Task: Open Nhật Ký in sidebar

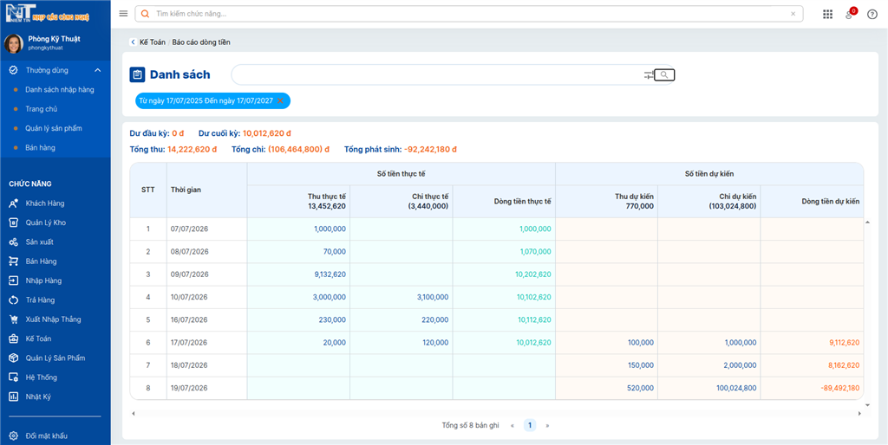Action: pos(38,397)
